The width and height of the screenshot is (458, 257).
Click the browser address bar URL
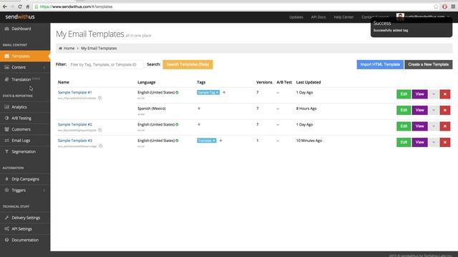(76, 6)
